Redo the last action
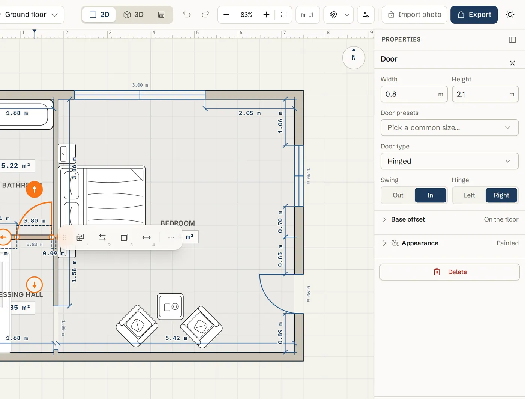 point(205,15)
